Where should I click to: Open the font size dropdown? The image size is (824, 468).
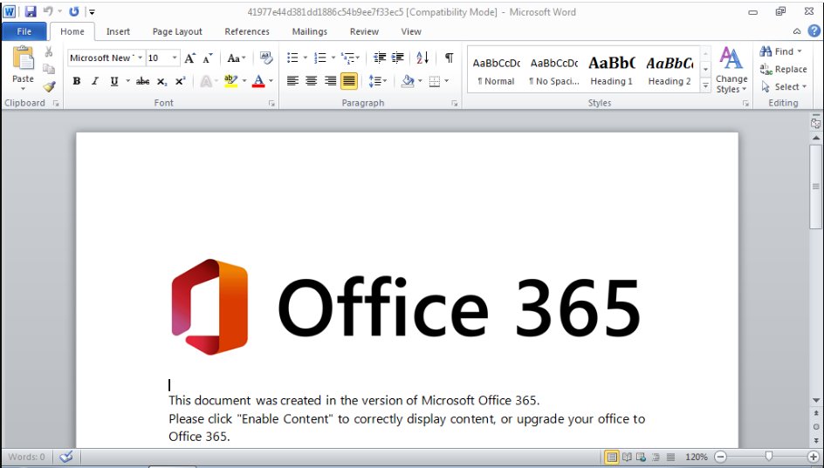click(x=175, y=58)
